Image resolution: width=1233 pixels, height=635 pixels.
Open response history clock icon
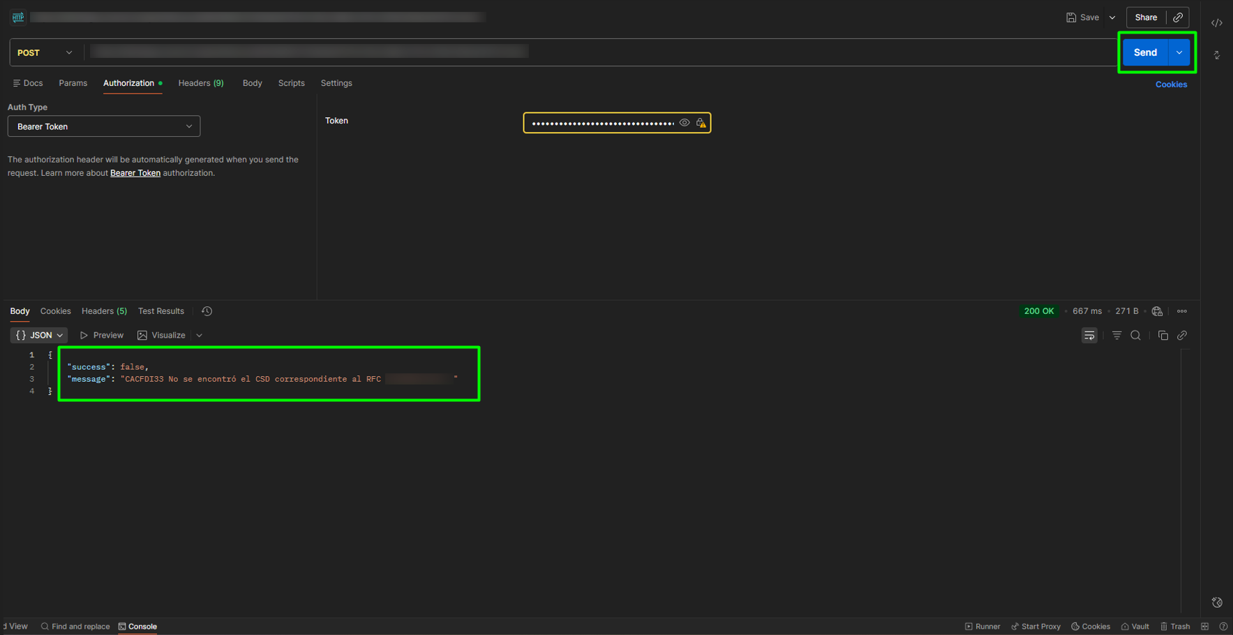pyautogui.click(x=207, y=311)
